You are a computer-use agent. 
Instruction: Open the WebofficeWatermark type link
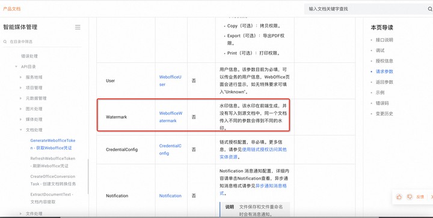click(171, 117)
